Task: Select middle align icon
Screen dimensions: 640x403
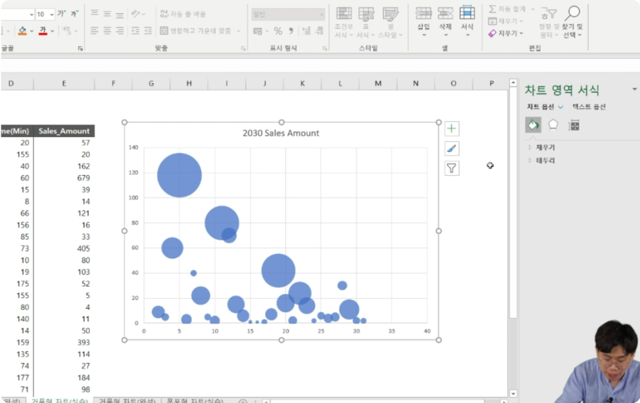Action: pos(107,14)
